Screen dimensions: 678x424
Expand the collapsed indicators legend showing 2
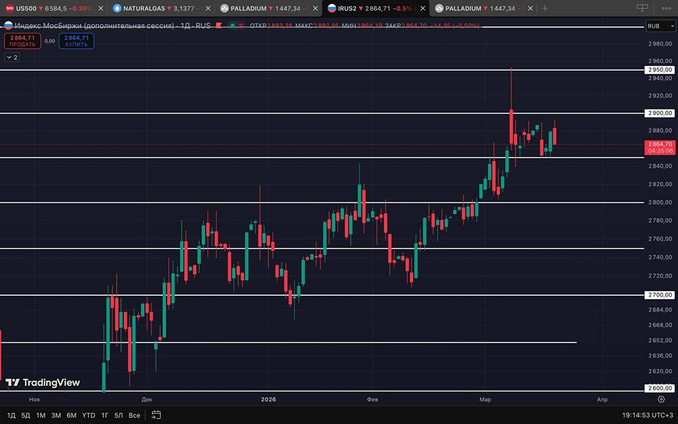click(x=12, y=57)
